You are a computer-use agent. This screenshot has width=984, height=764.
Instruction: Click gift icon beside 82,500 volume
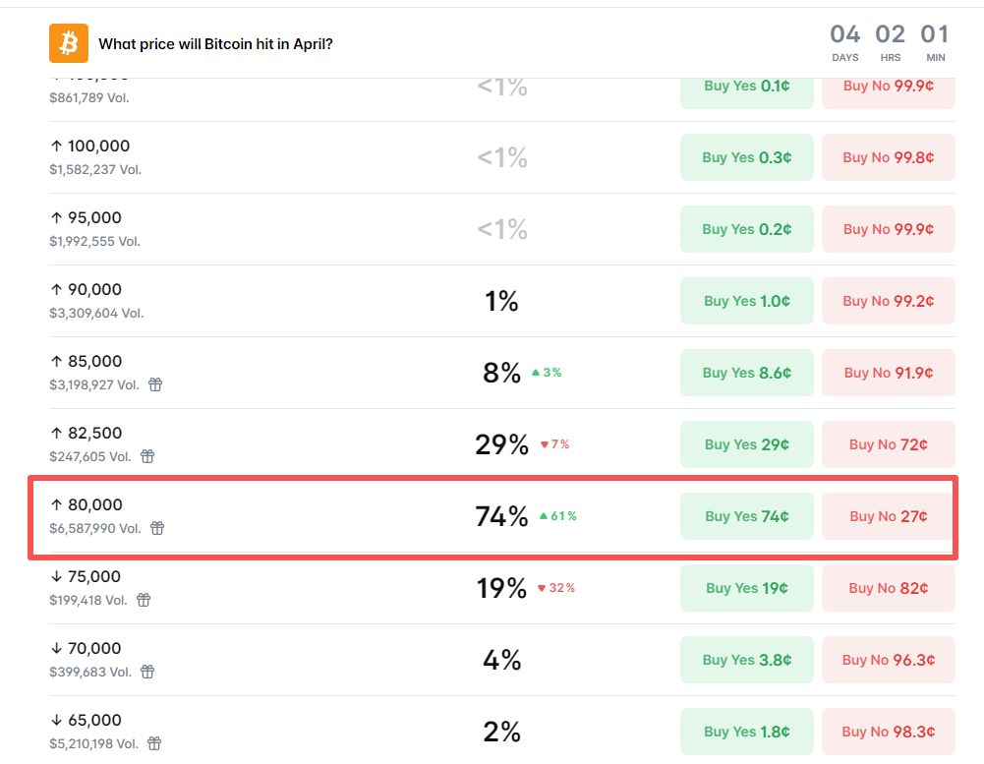point(147,456)
